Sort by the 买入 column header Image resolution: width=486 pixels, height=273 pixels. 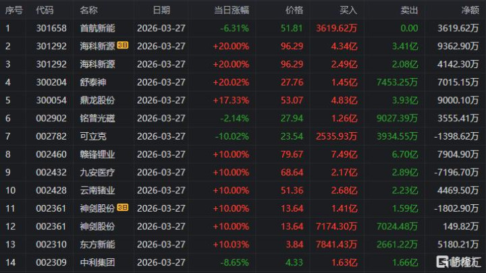pos(348,10)
